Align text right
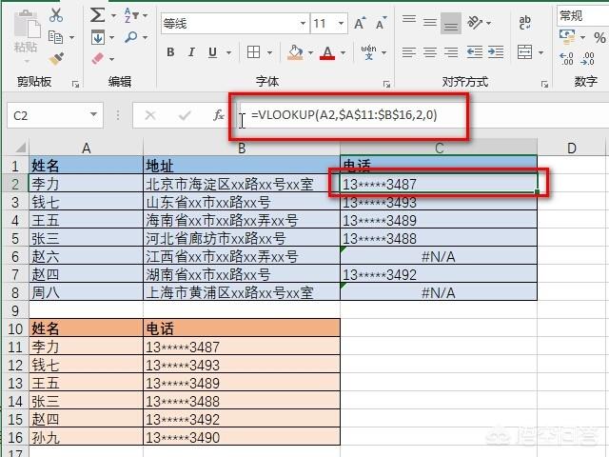609x457 pixels. pos(451,52)
